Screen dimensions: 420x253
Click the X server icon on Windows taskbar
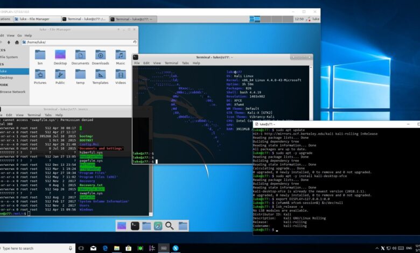[176, 248]
